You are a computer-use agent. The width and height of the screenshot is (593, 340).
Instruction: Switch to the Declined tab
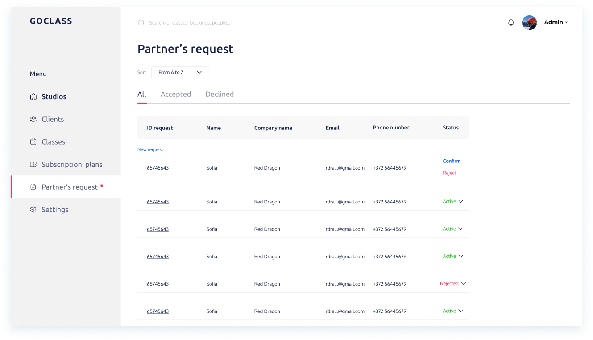point(220,94)
